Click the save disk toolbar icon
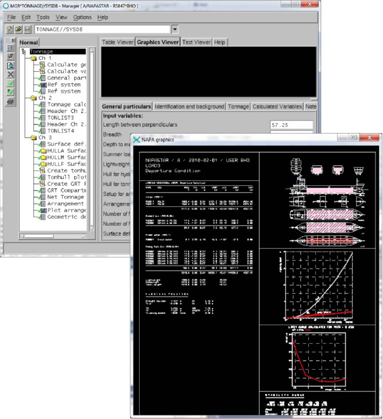 pos(27,29)
